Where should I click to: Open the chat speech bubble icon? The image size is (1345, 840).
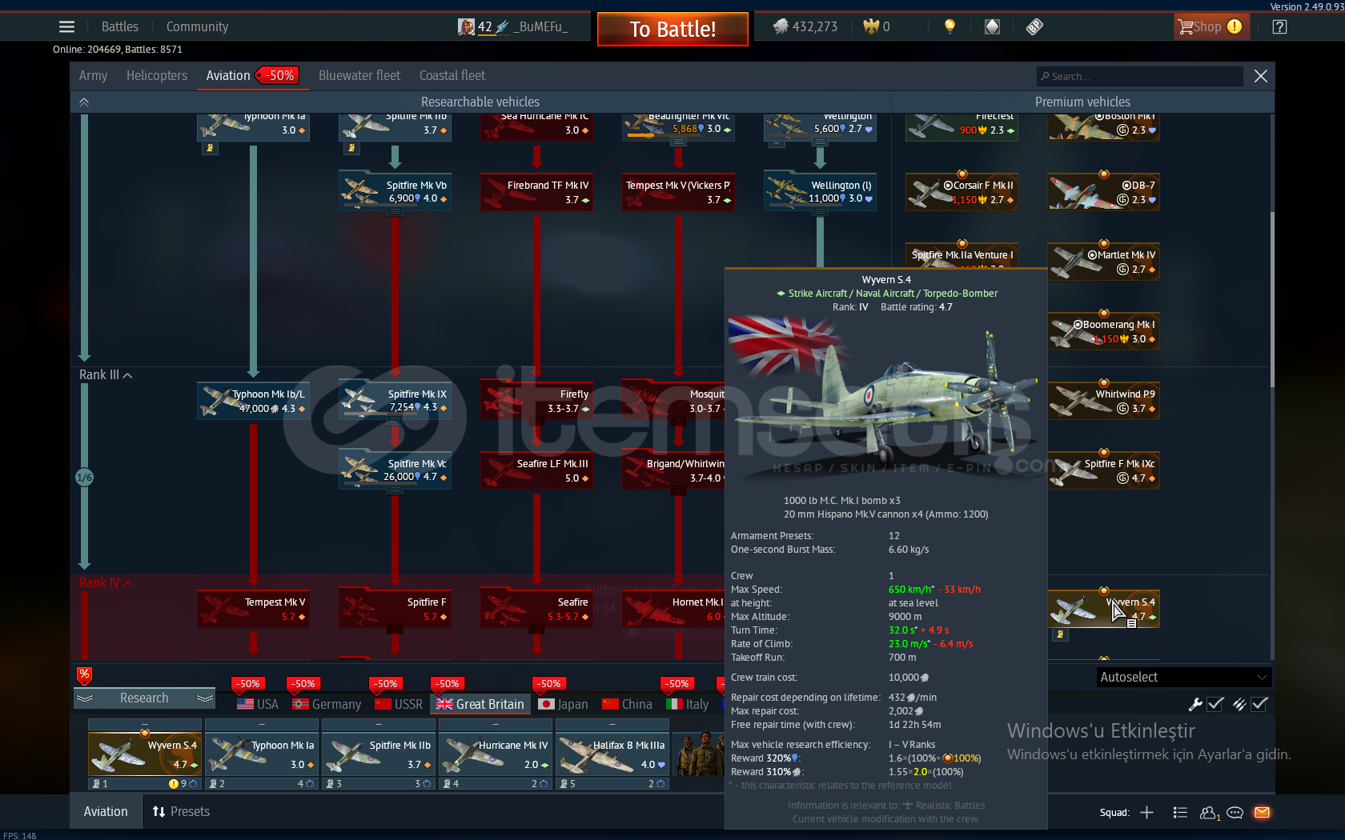coord(1235,813)
